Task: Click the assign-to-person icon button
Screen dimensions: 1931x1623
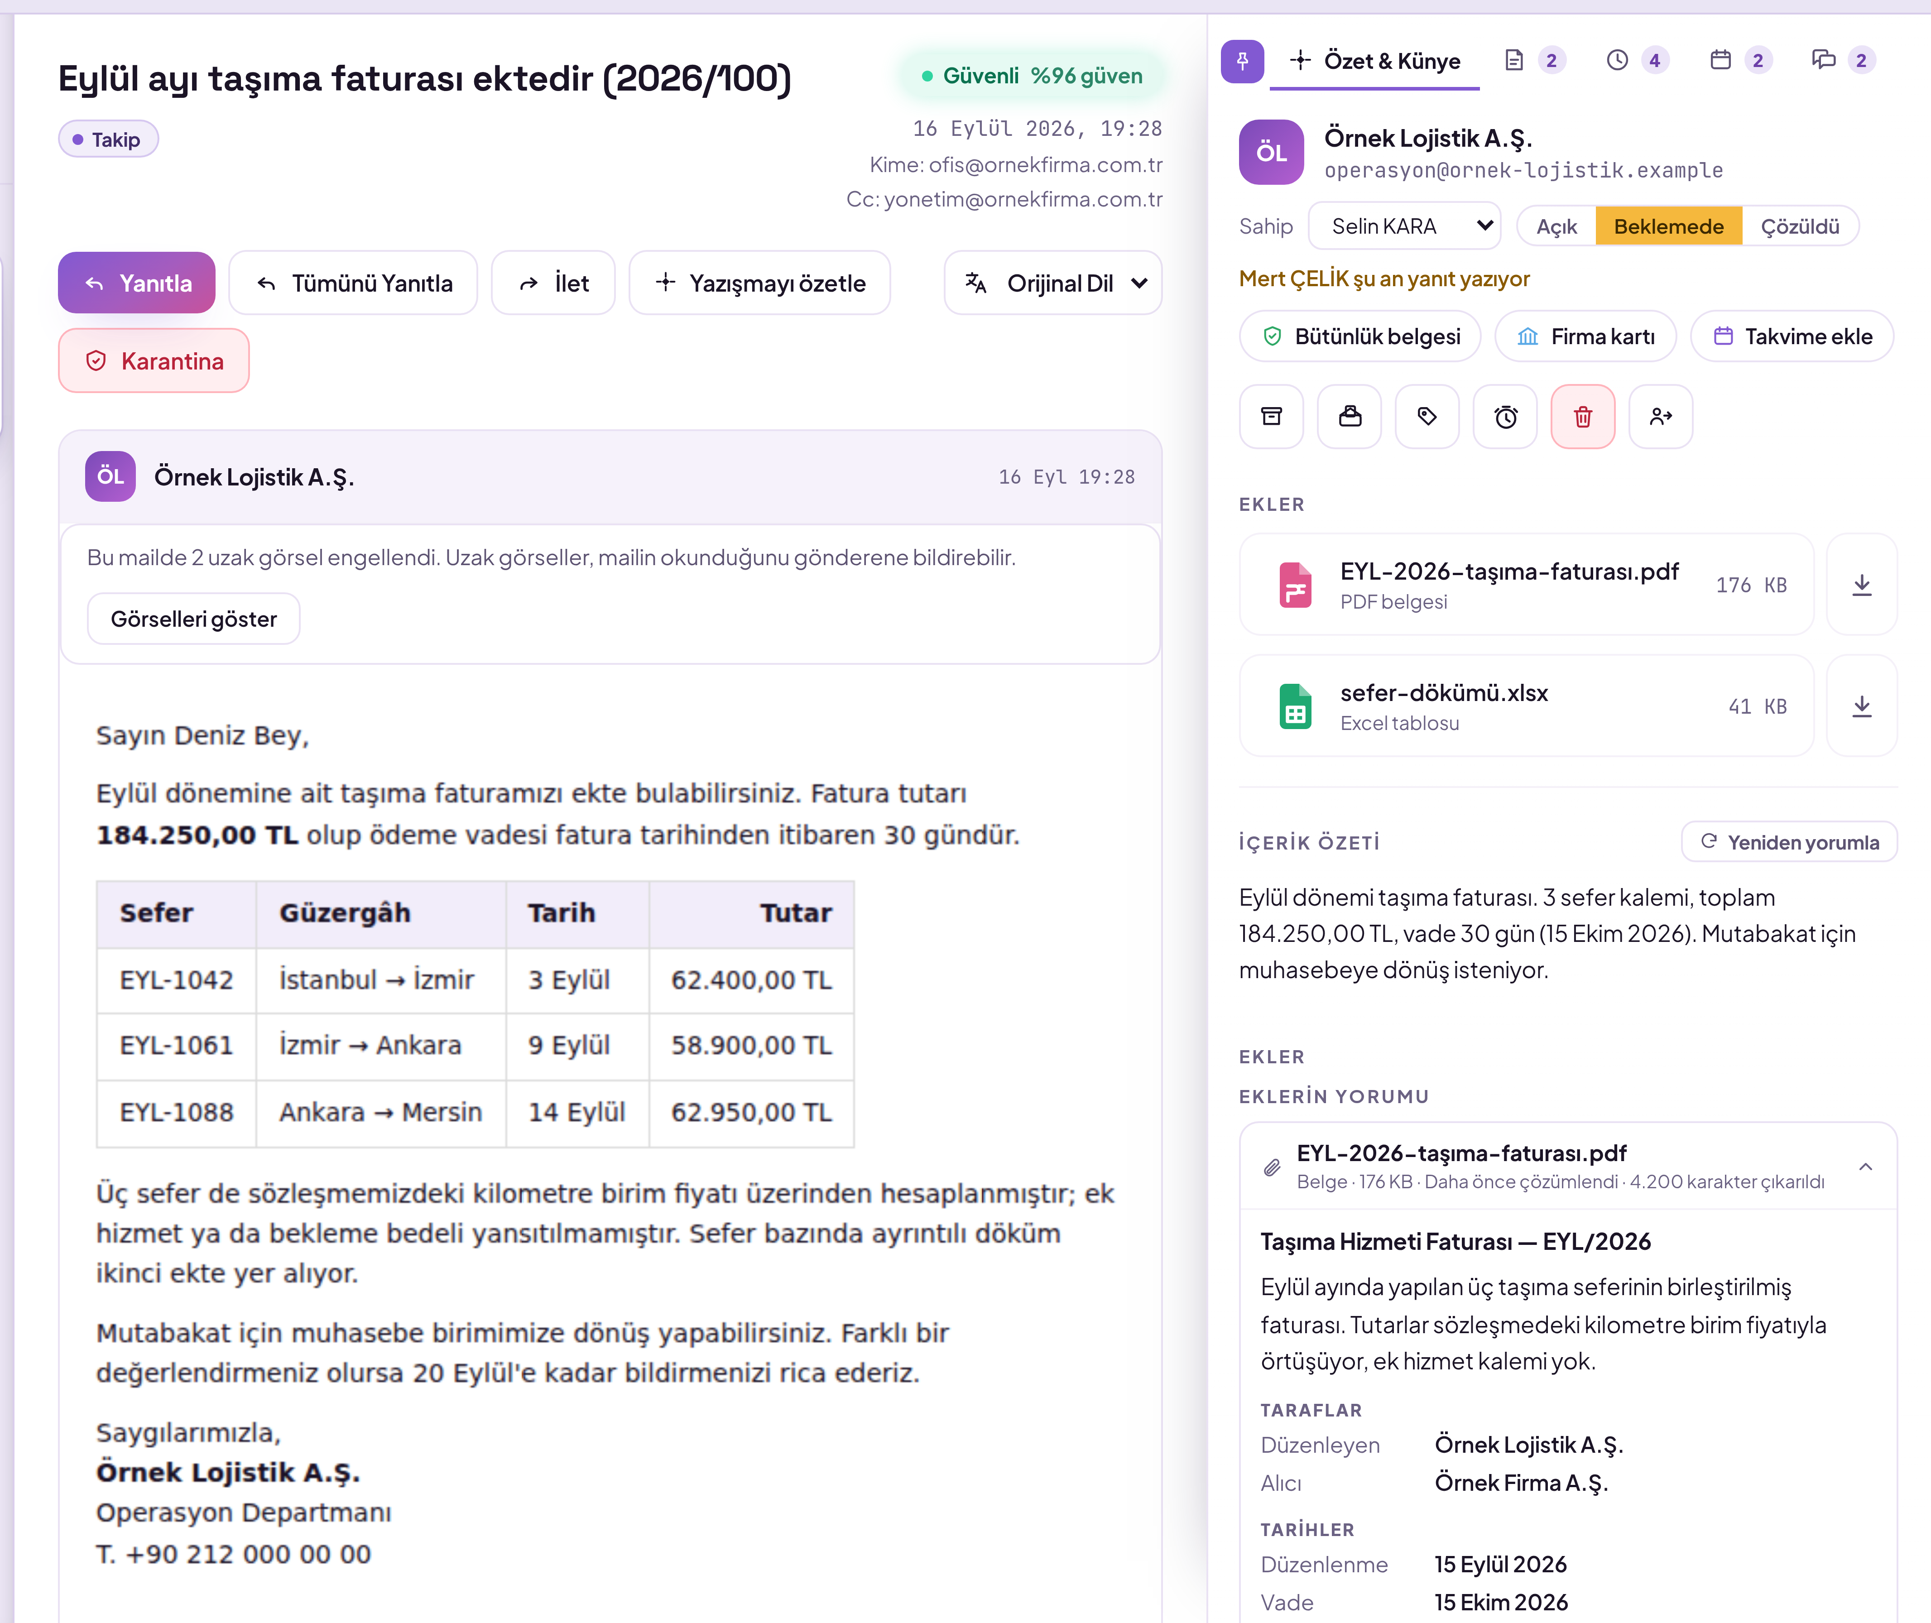Action: click(x=1660, y=417)
